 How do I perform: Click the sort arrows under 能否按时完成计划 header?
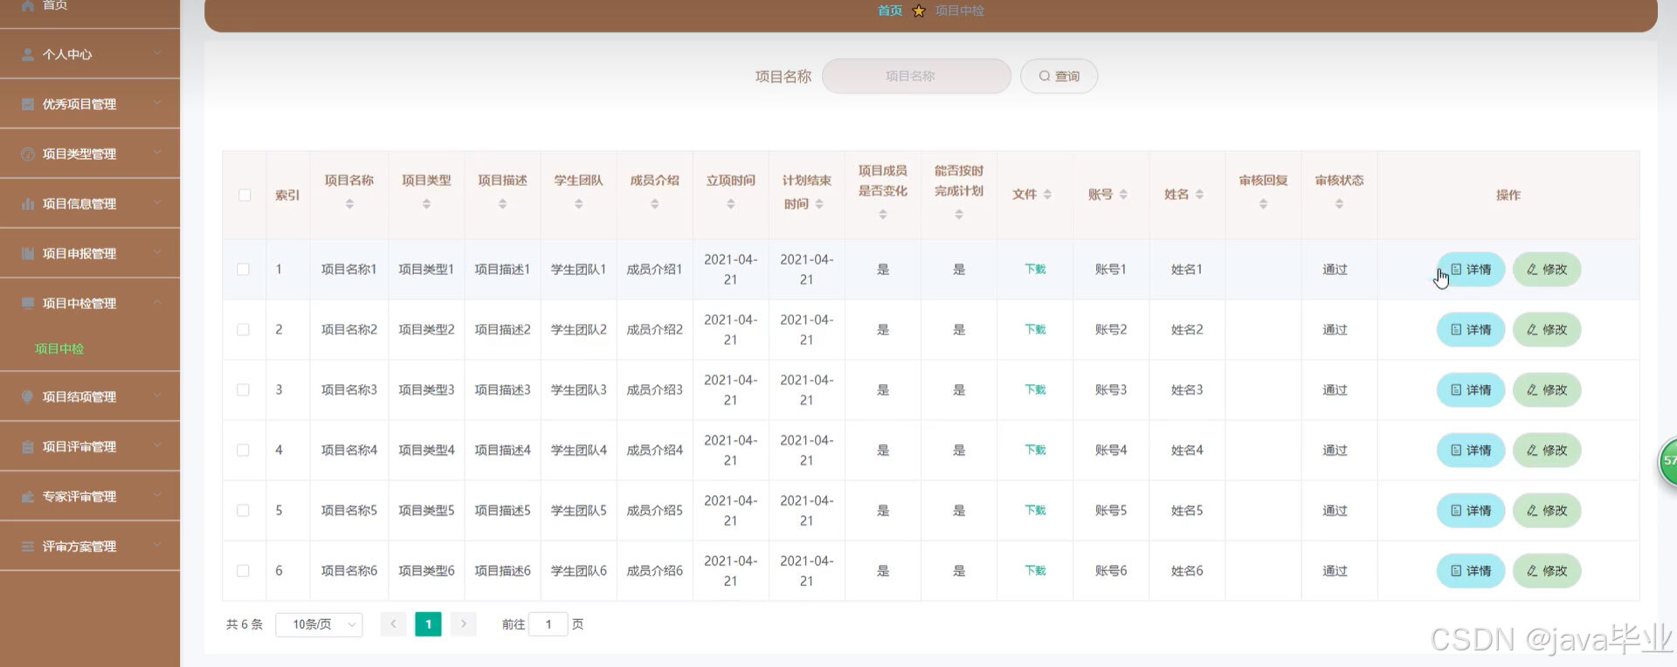tap(959, 214)
